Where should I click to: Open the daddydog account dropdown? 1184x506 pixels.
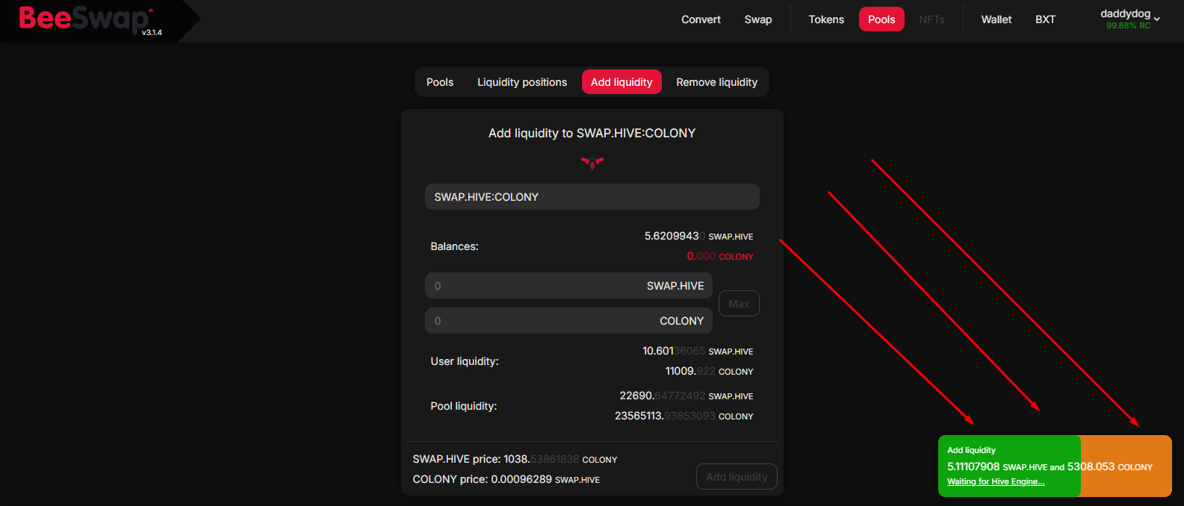[x=1129, y=19]
